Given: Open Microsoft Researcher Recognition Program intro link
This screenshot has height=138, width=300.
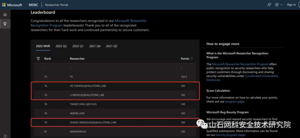Looking at the screenshot, I should point(89,23).
